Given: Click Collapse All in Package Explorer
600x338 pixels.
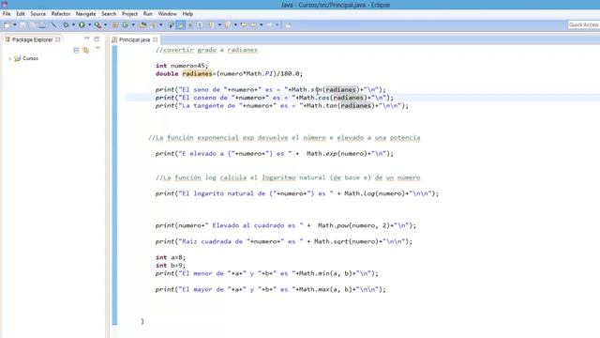Looking at the screenshot, I should (76, 50).
